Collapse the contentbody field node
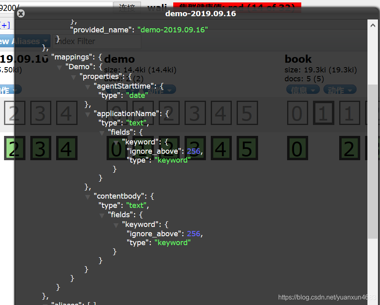380x305 pixels. [87, 196]
